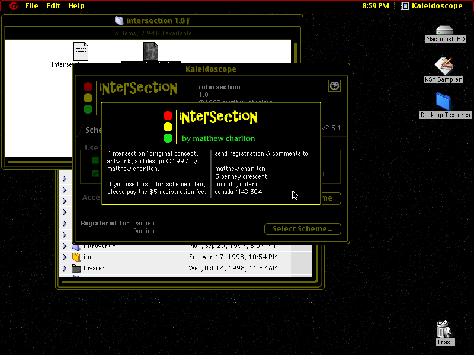474x355 pixels.
Task: Switch to the Scheme tab in Kaleidoscope
Action: [x=92, y=130]
